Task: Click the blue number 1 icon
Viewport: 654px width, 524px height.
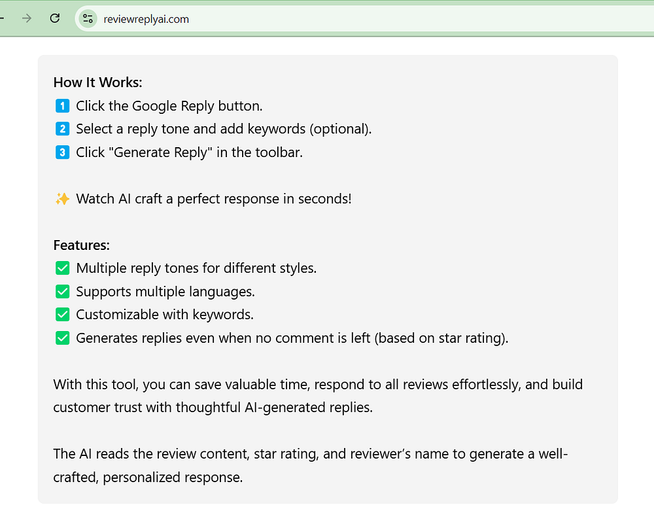Action: tap(62, 105)
